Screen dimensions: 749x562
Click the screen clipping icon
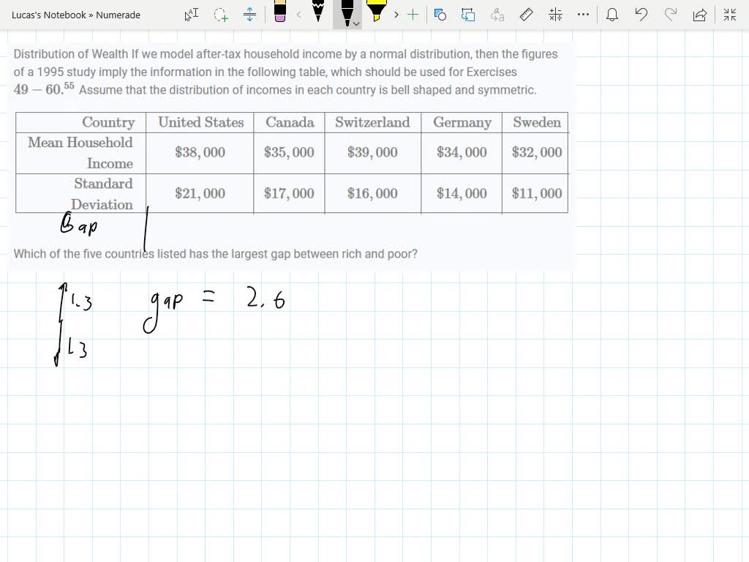440,14
